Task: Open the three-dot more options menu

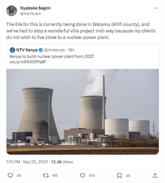Action: [x=156, y=8]
